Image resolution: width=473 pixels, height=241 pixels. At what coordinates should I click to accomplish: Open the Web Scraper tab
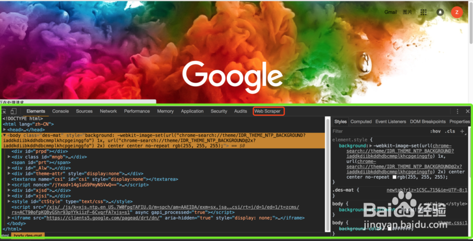click(267, 111)
